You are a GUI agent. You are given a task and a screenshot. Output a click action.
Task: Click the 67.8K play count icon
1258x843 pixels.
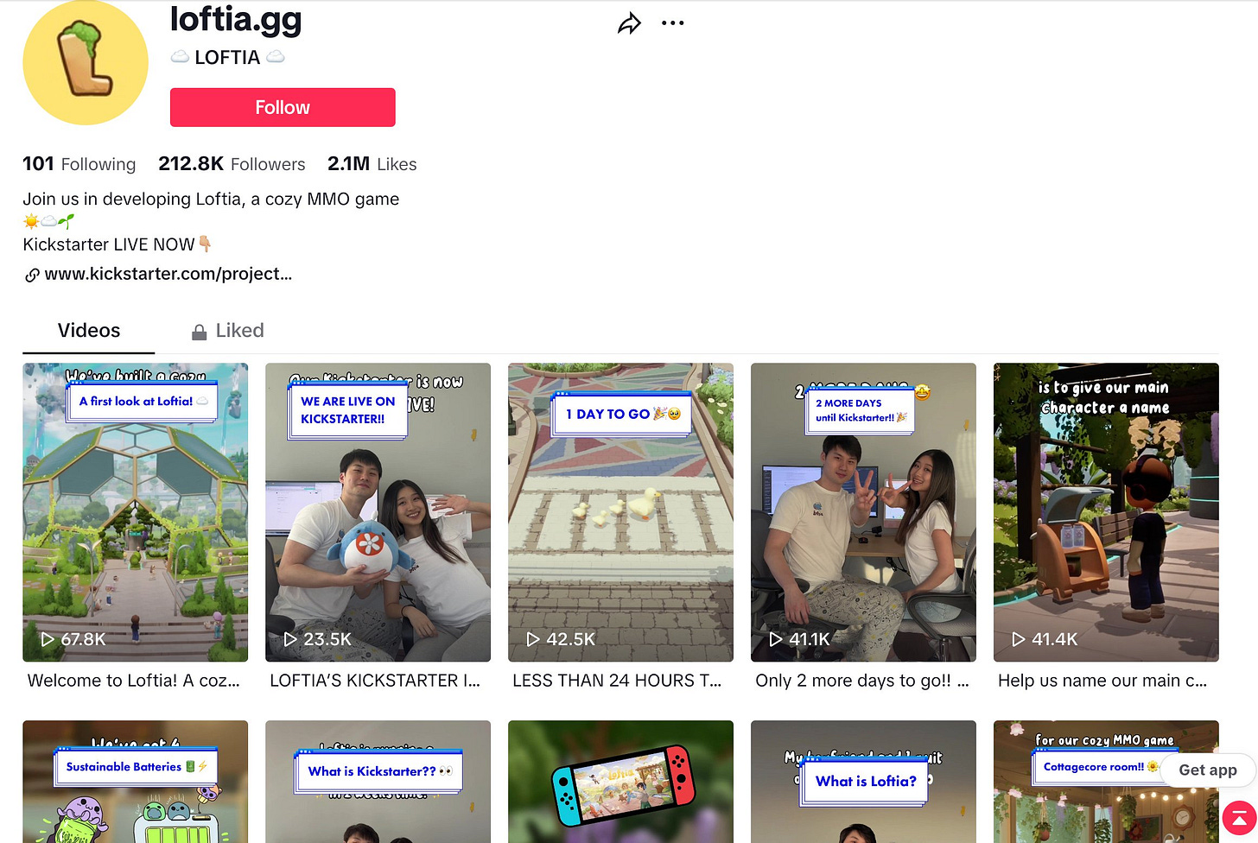[x=48, y=639]
